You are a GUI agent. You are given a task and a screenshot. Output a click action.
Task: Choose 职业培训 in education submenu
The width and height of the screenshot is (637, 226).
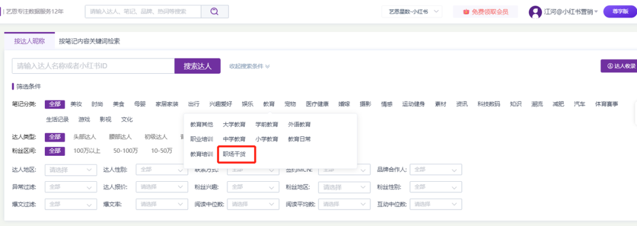click(202, 139)
